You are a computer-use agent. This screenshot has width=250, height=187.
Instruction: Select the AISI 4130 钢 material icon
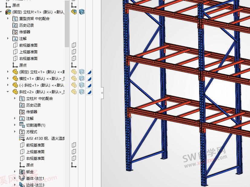(21, 138)
